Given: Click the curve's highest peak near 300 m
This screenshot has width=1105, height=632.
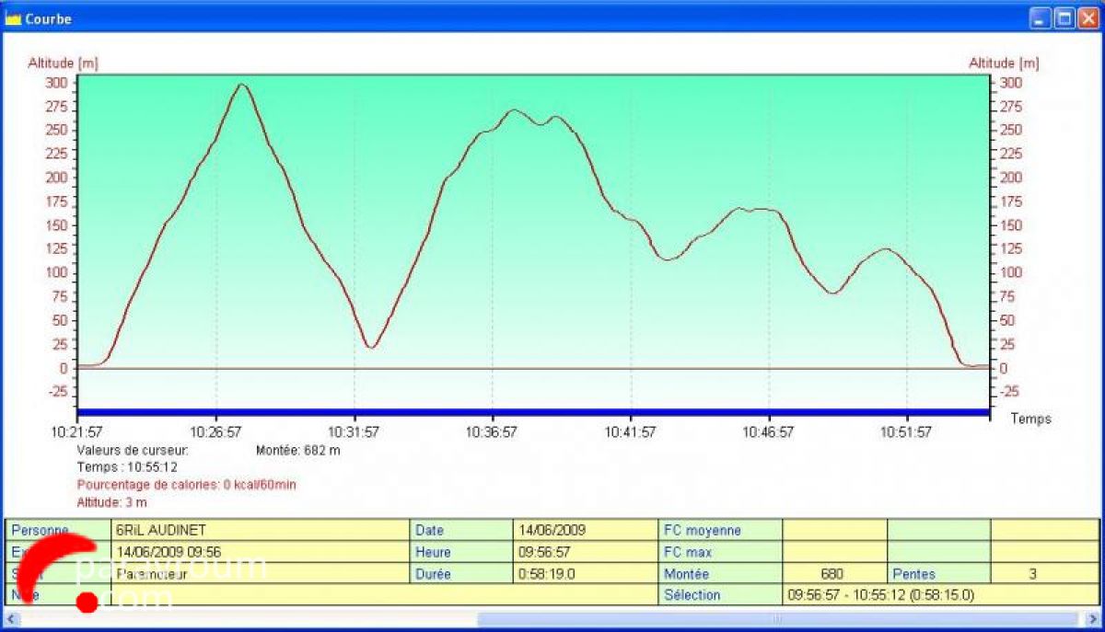Looking at the screenshot, I should pyautogui.click(x=242, y=85).
